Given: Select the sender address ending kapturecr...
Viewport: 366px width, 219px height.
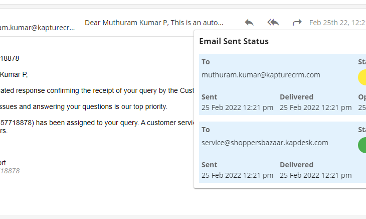Looking at the screenshot, I should 37,28.
